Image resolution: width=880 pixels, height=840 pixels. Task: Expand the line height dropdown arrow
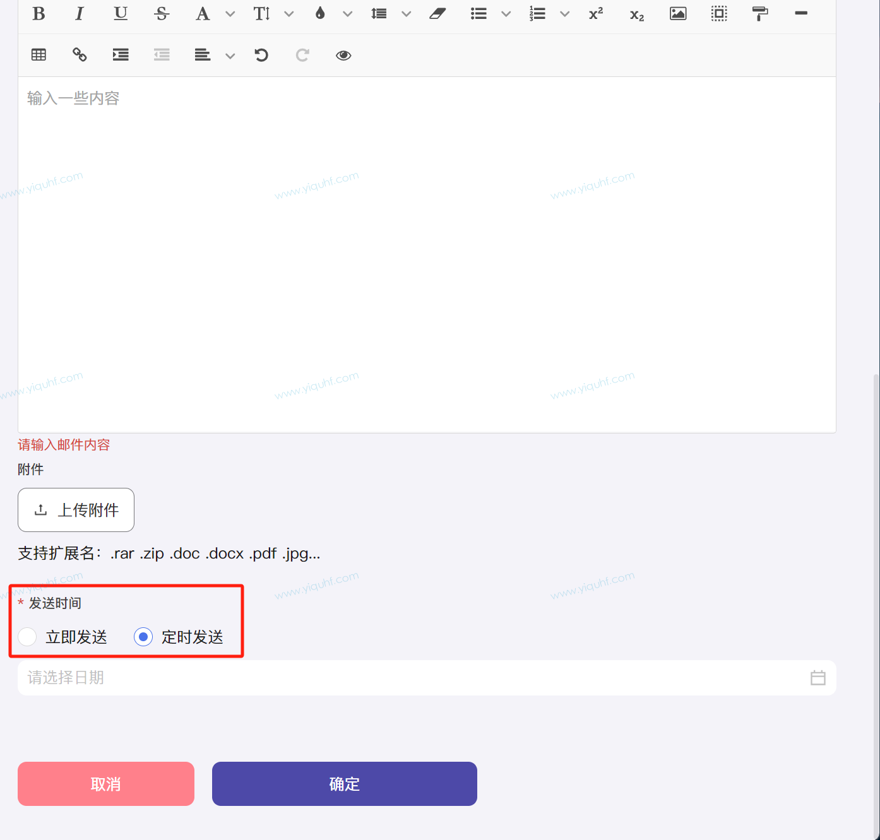pos(407,14)
